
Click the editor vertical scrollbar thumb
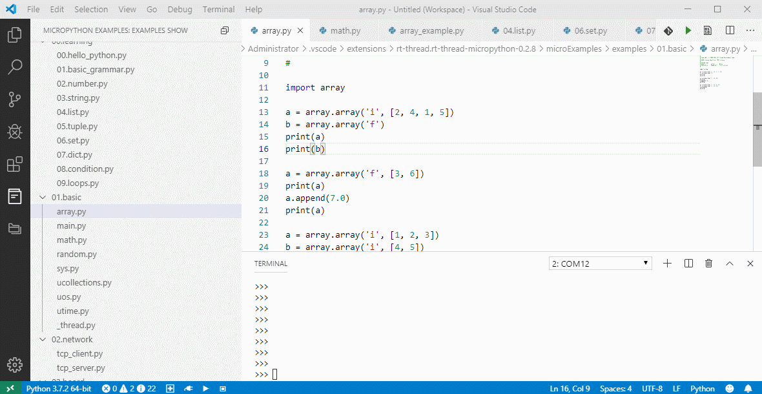click(757, 129)
